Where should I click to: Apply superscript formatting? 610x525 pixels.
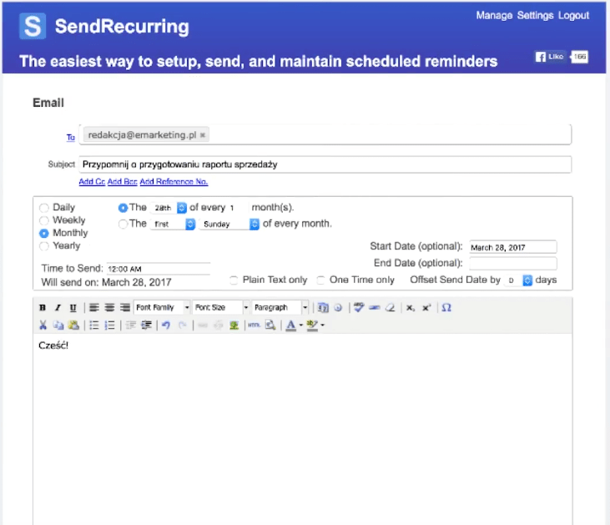(426, 308)
